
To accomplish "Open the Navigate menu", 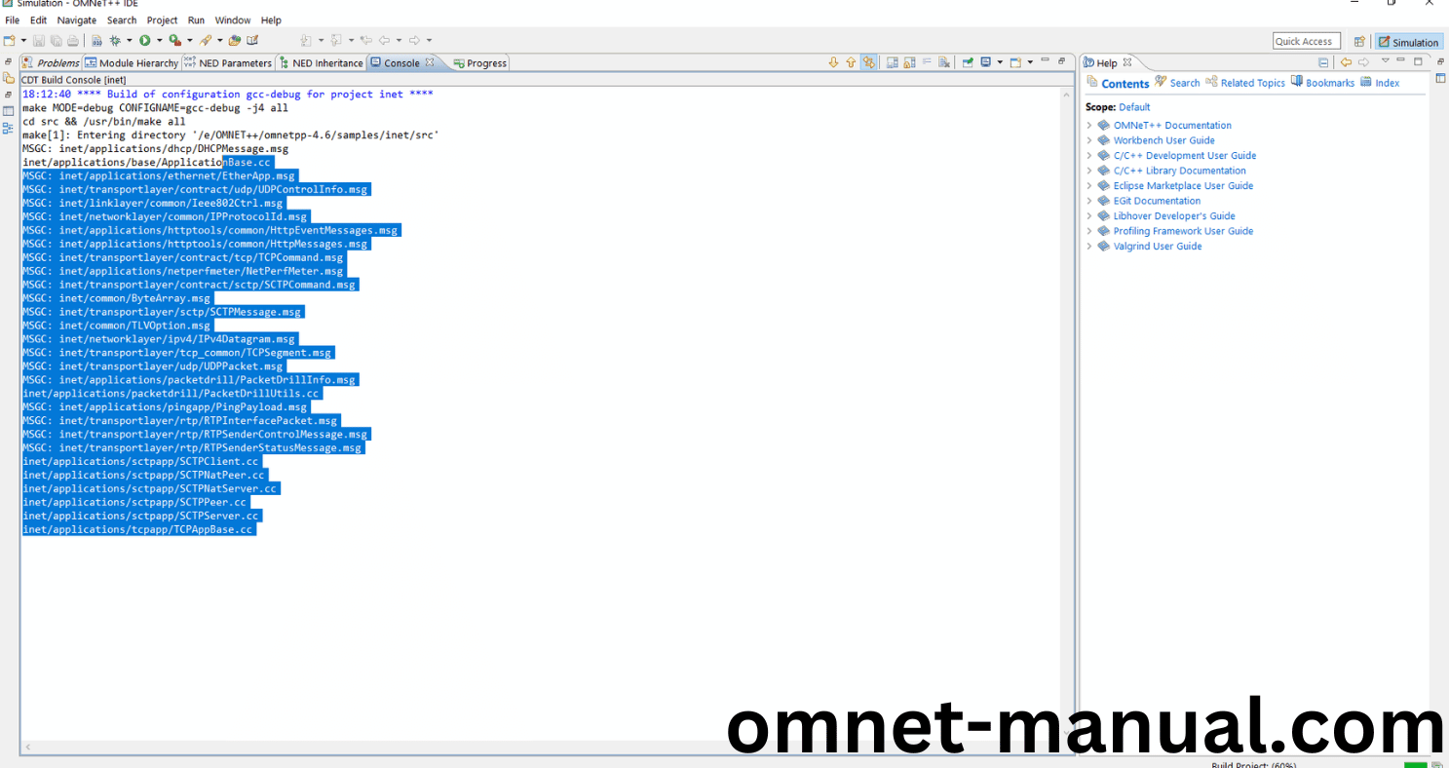I will tap(77, 19).
